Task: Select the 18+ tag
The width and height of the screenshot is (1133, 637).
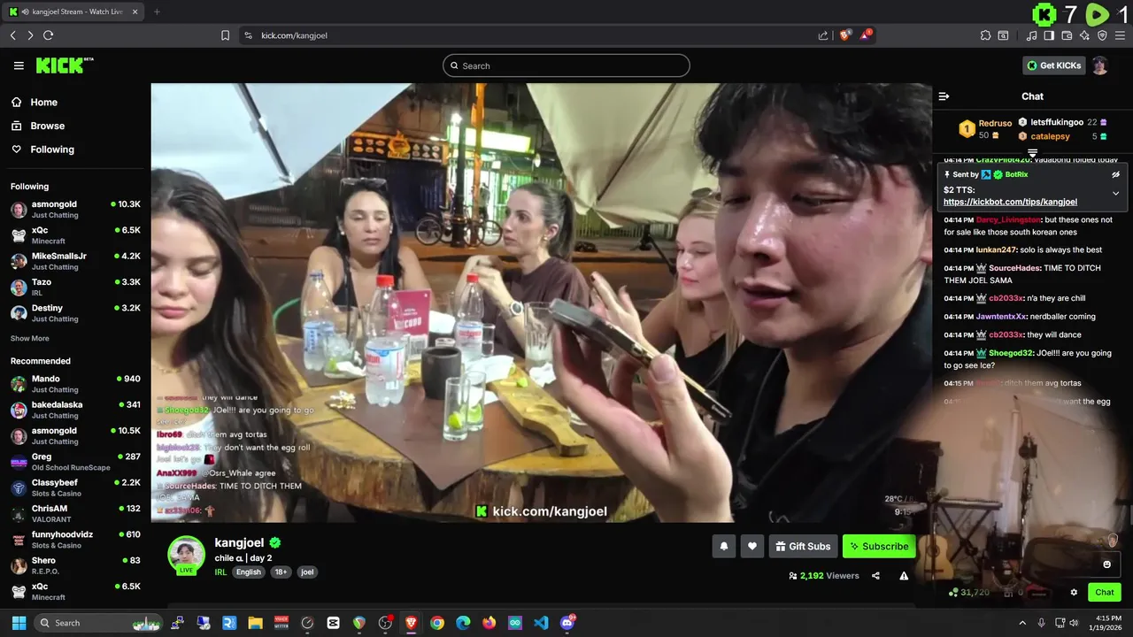Action: coord(281,572)
